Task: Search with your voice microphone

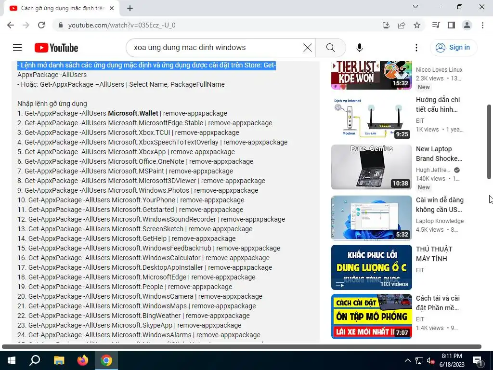Action: (359, 48)
